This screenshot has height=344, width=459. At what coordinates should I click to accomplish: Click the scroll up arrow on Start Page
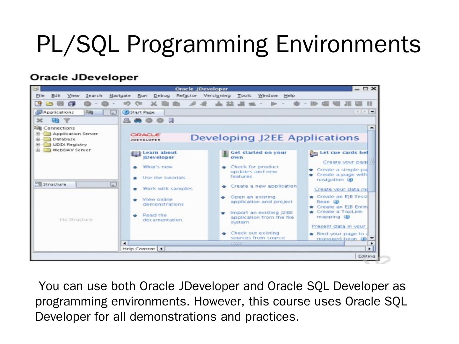[372, 127]
